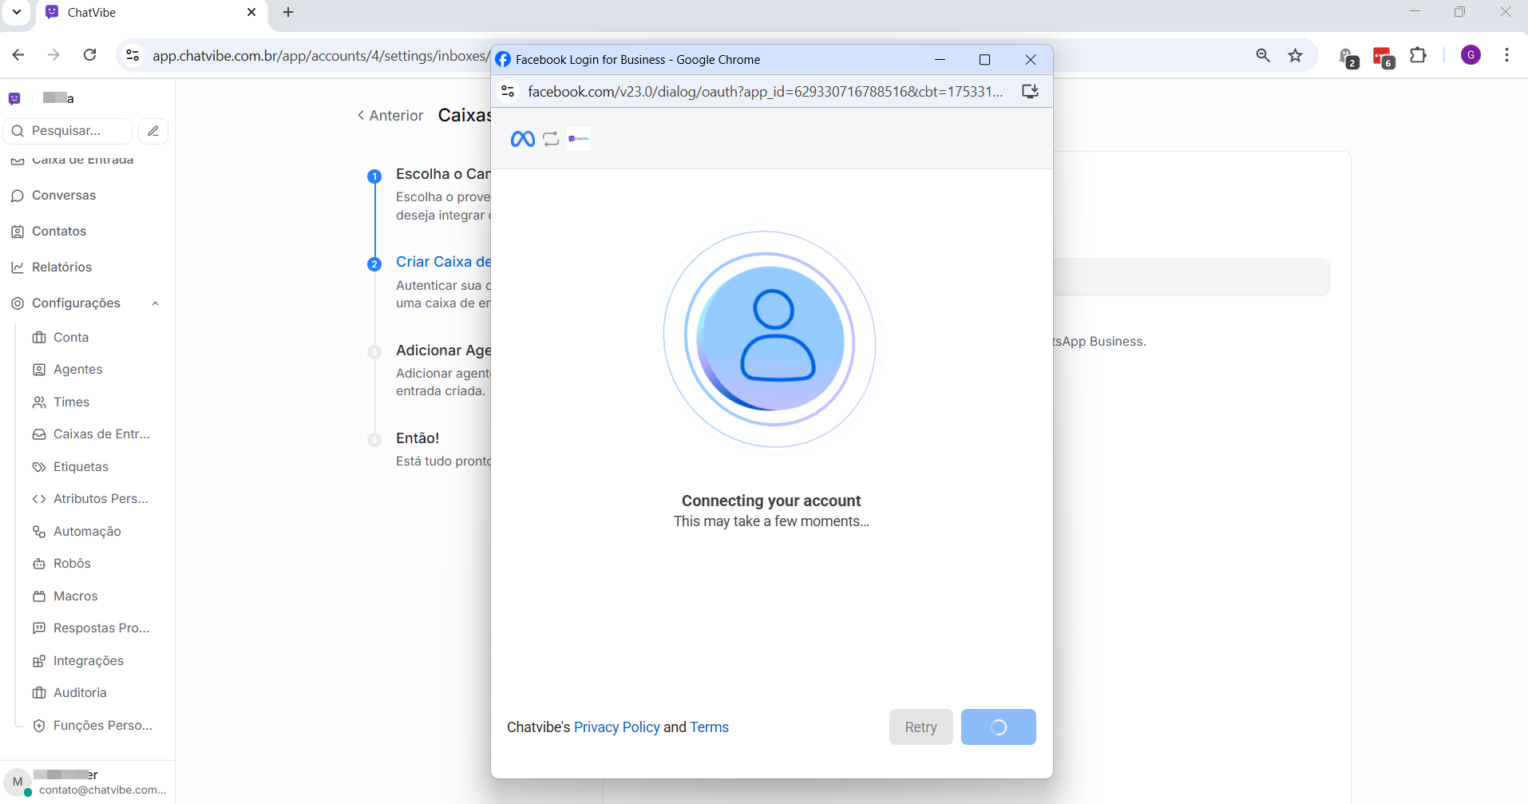The height and width of the screenshot is (804, 1528).
Task: Click the 'Escolha o Canal' step one heading
Action: 443,174
